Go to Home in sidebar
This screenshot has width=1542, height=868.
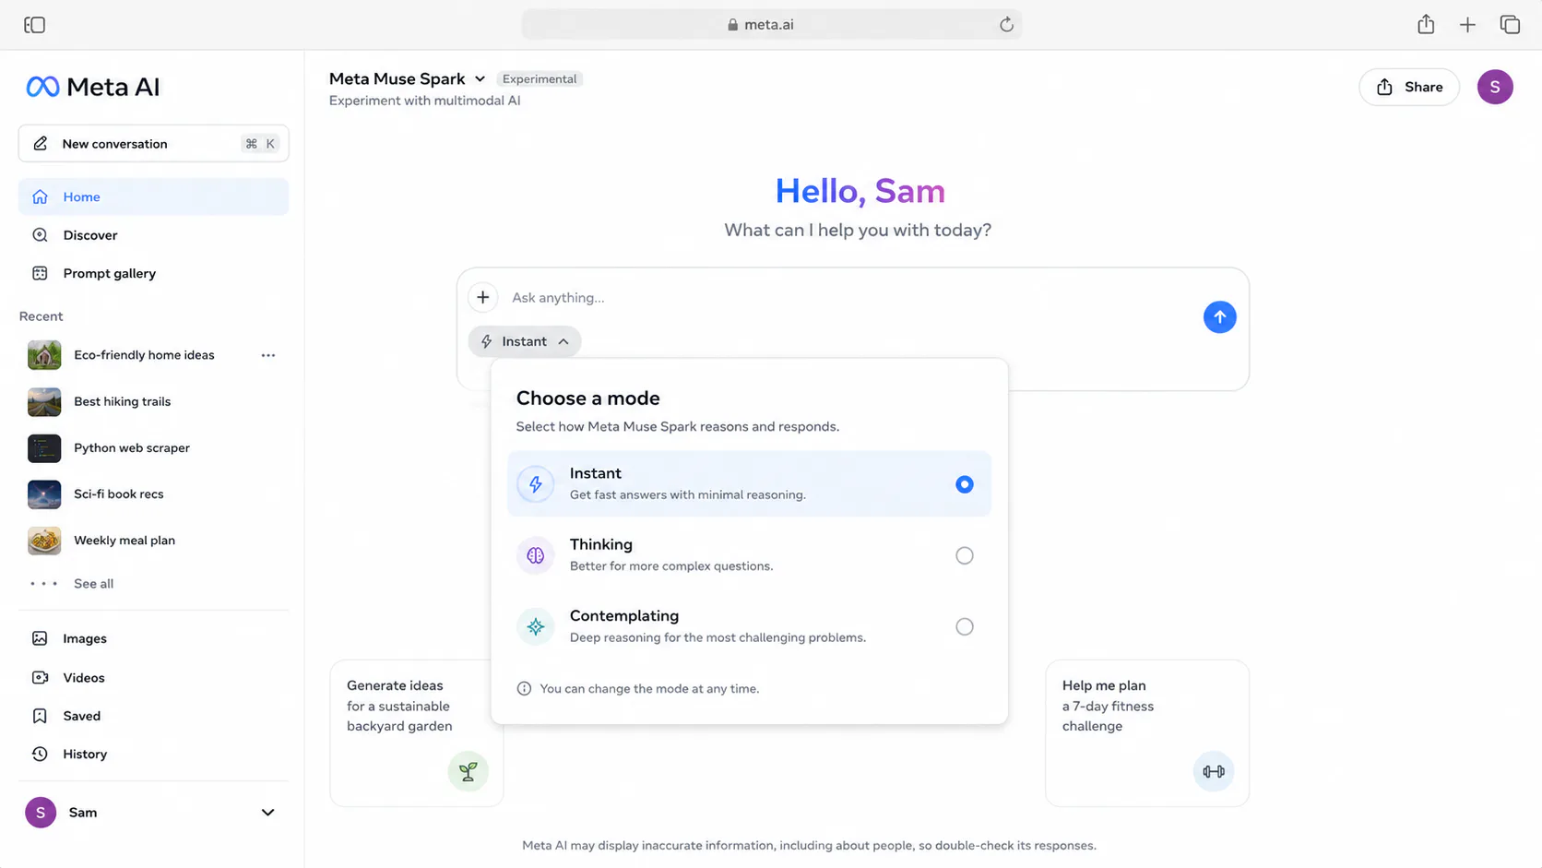tap(153, 196)
